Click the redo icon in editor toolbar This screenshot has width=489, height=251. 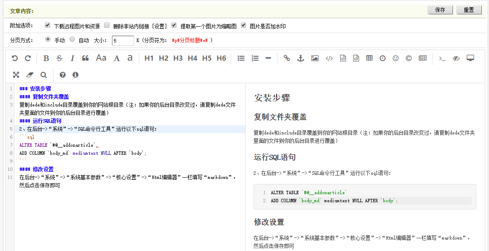point(28,58)
